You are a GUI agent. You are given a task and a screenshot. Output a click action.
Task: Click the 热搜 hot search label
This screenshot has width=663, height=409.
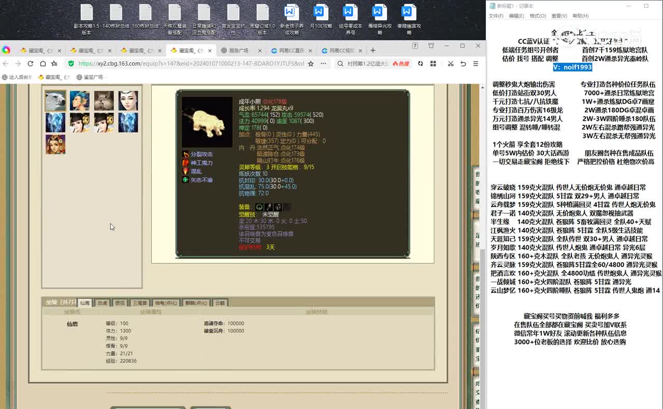(x=400, y=64)
